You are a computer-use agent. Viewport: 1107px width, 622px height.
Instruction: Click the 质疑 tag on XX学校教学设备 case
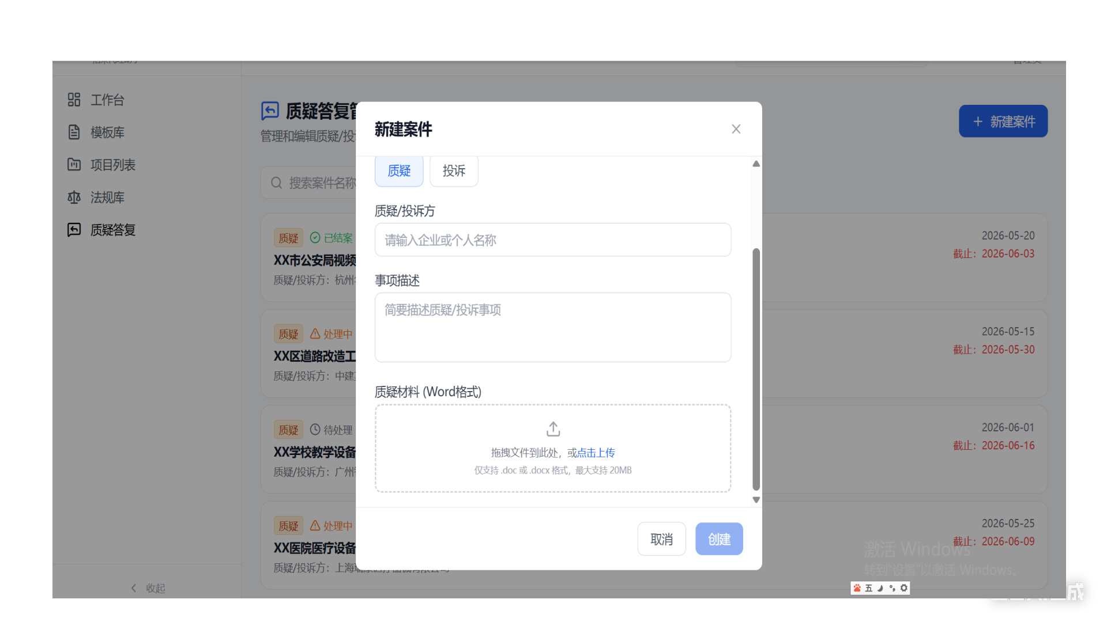pos(288,430)
